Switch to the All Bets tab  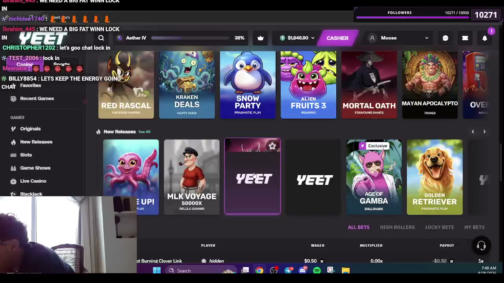tap(359, 227)
